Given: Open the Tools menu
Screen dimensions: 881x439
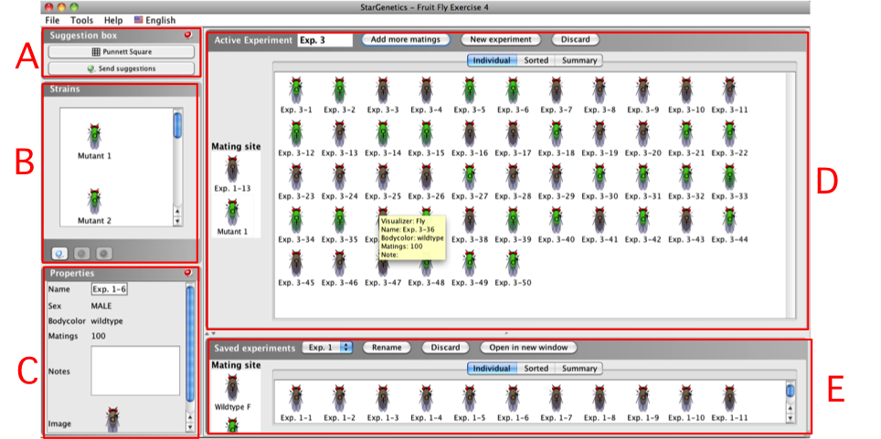Looking at the screenshot, I should tap(82, 20).
